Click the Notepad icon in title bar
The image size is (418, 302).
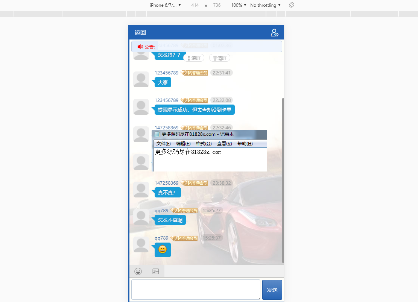pos(157,134)
